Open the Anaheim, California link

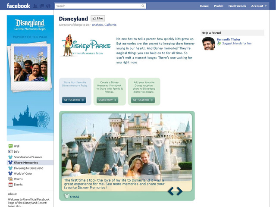[x=104, y=25]
